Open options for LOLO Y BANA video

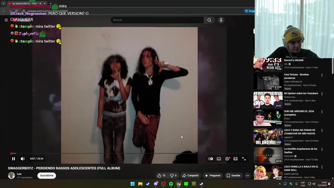tap(322, 131)
